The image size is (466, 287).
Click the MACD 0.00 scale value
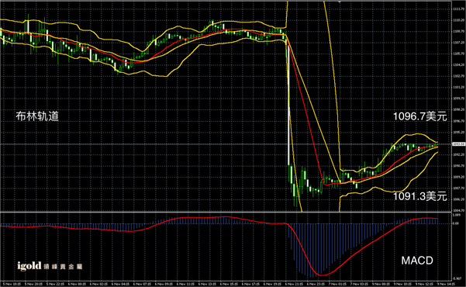point(456,223)
